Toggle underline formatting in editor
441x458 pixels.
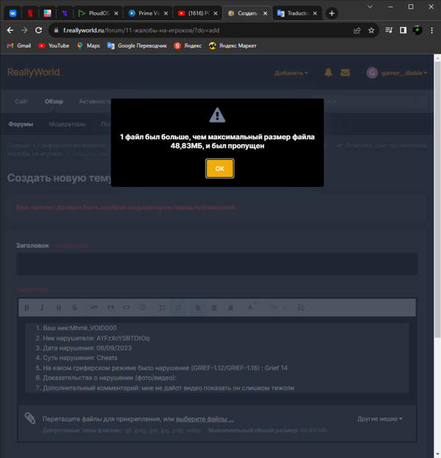pos(59,308)
